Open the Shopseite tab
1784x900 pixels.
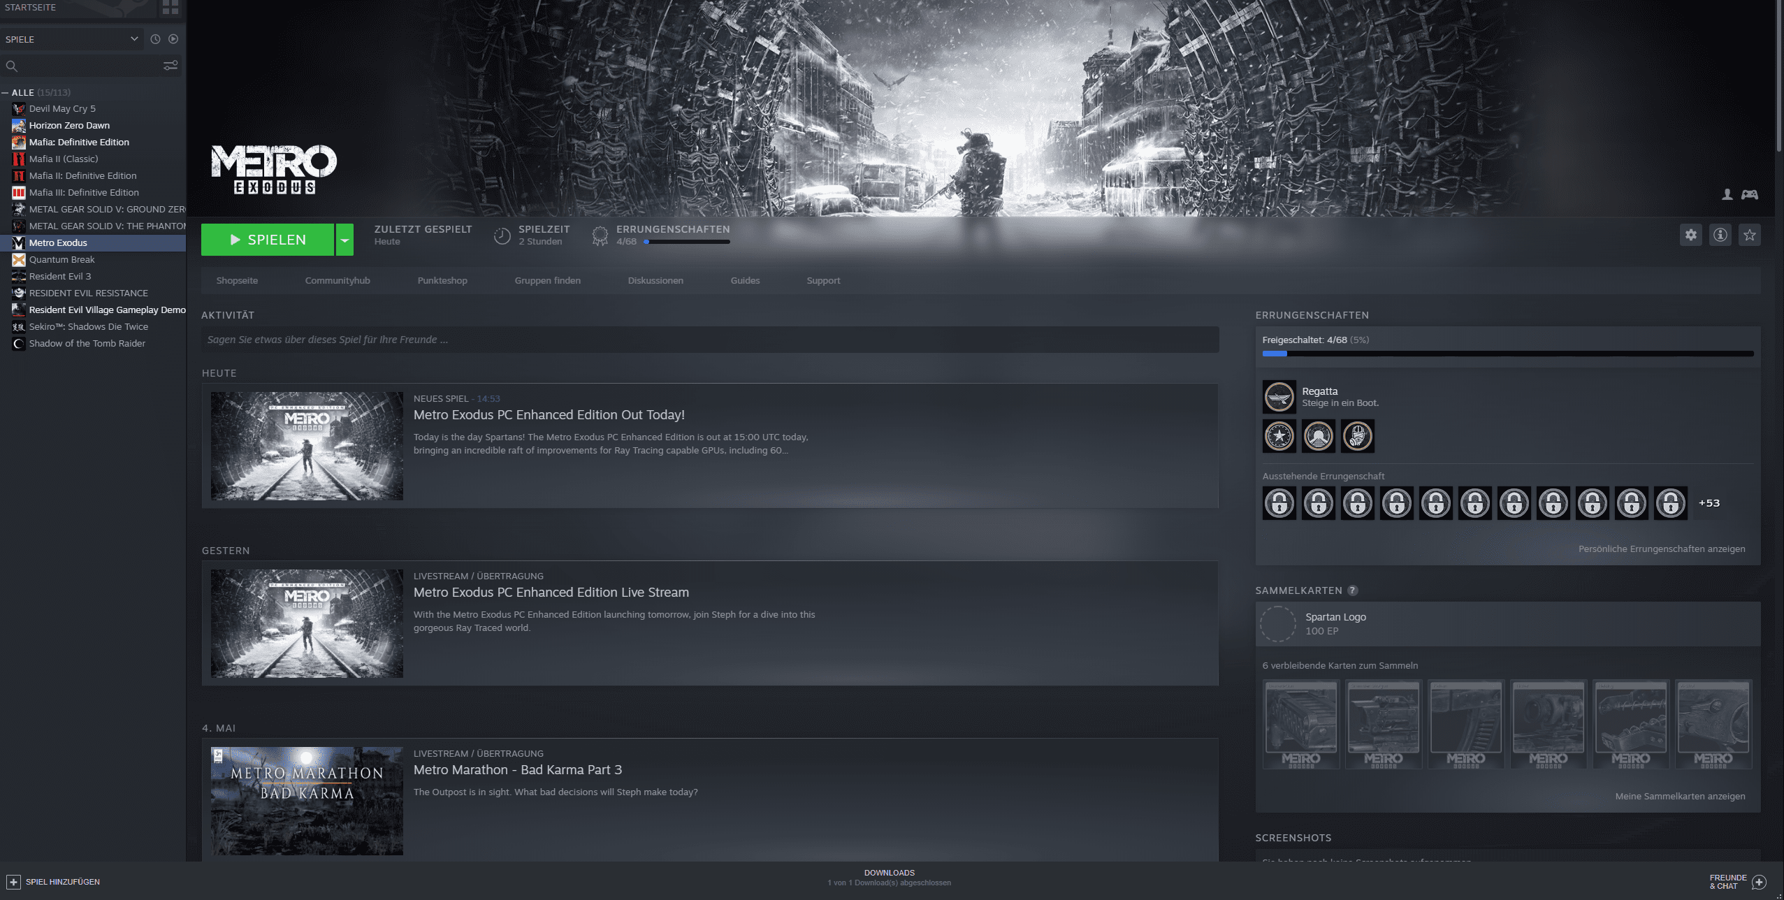[237, 280]
